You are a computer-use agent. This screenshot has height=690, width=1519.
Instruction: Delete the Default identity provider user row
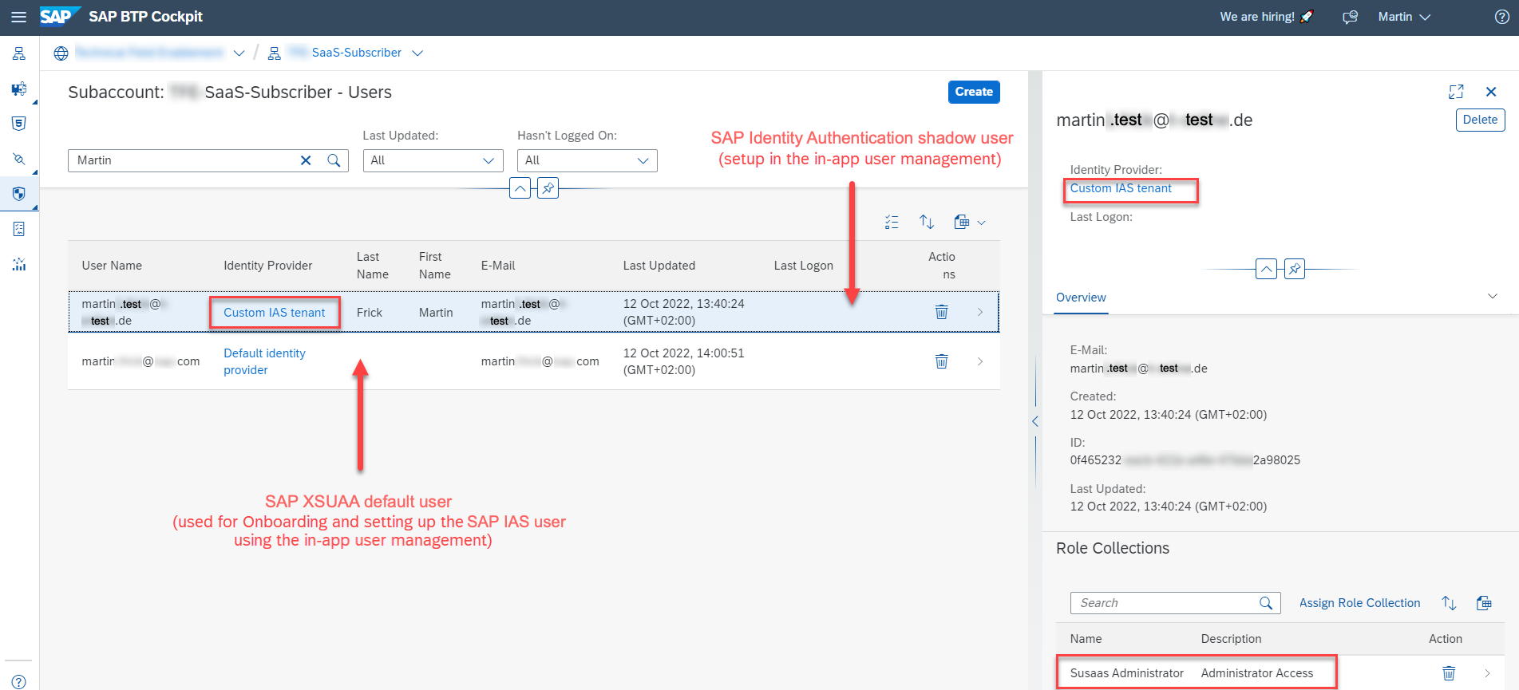pos(942,361)
